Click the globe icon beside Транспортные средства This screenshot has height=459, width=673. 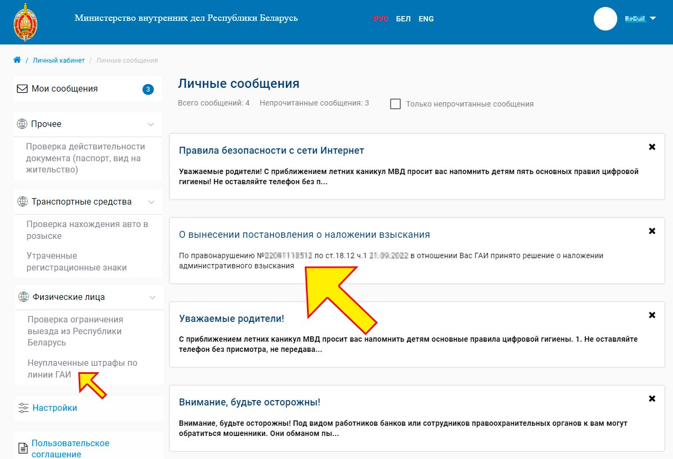click(x=22, y=201)
